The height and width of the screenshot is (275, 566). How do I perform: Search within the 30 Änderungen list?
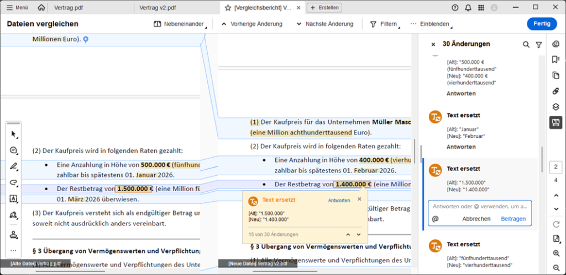526,45
